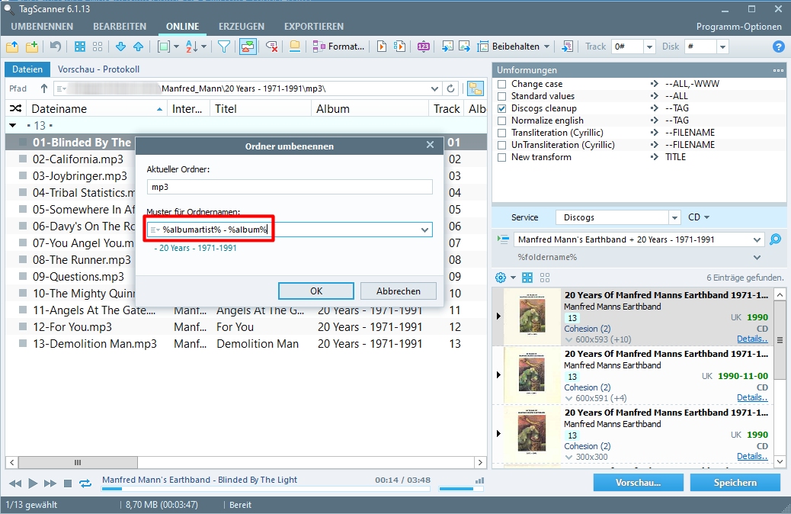Enable Change case transformation
This screenshot has height=514, width=791.
(x=501, y=84)
